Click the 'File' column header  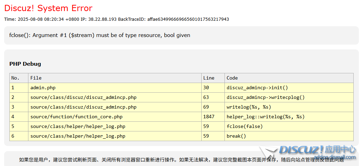click(115, 78)
